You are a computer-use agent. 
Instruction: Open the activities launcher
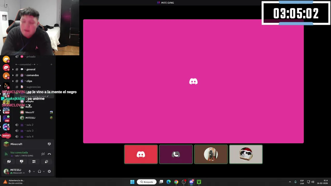(34, 161)
